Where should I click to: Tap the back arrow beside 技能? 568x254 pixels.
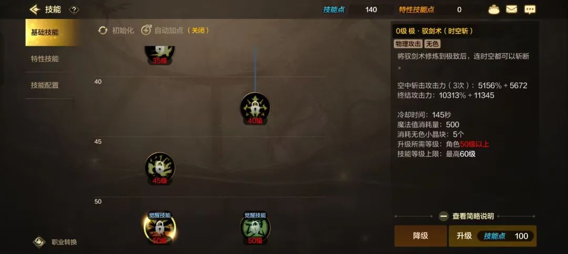(x=35, y=9)
